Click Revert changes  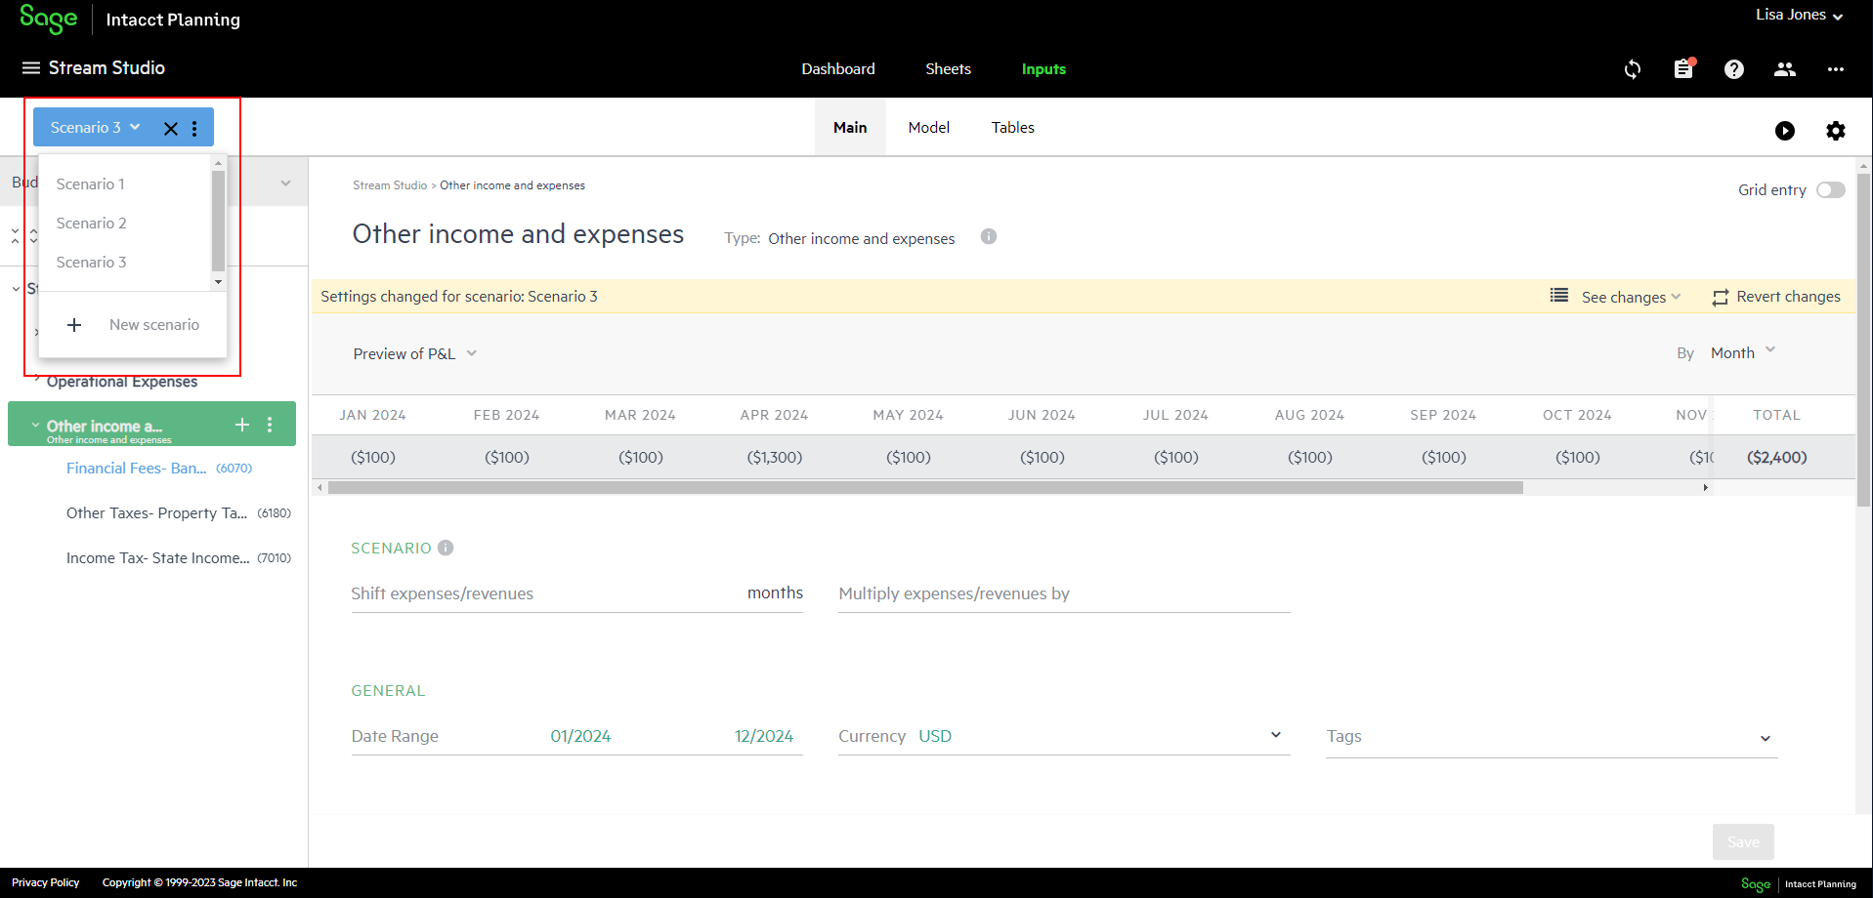pos(1788,297)
